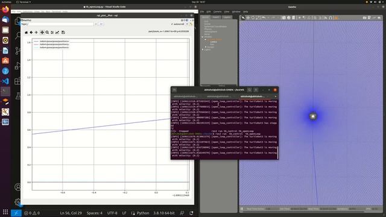The width and height of the screenshot is (386, 217).
Task: Add topic with the plus button
Action: click(x=96, y=24)
